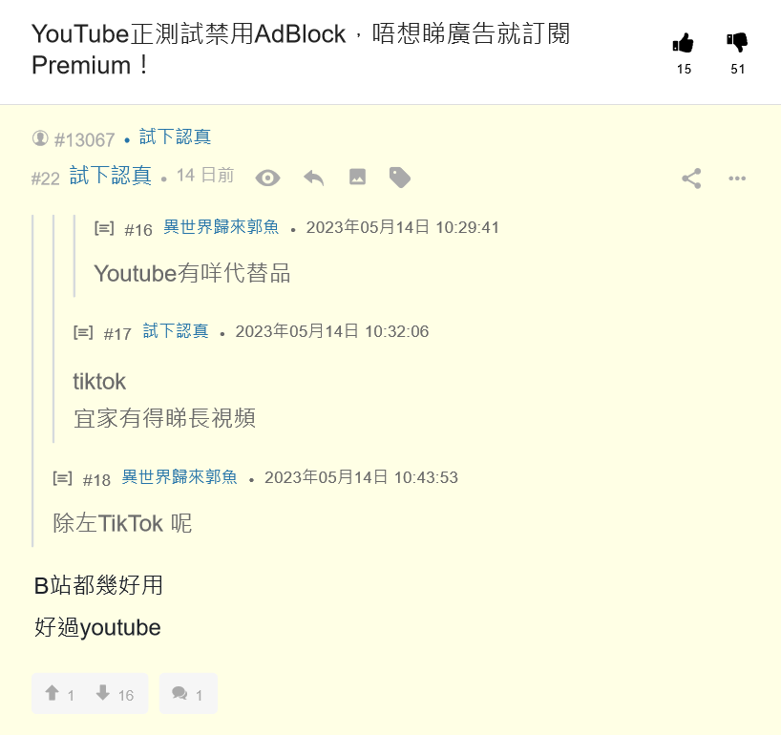Open 異世界歸來郭魚 profile in quote #18

tap(179, 477)
